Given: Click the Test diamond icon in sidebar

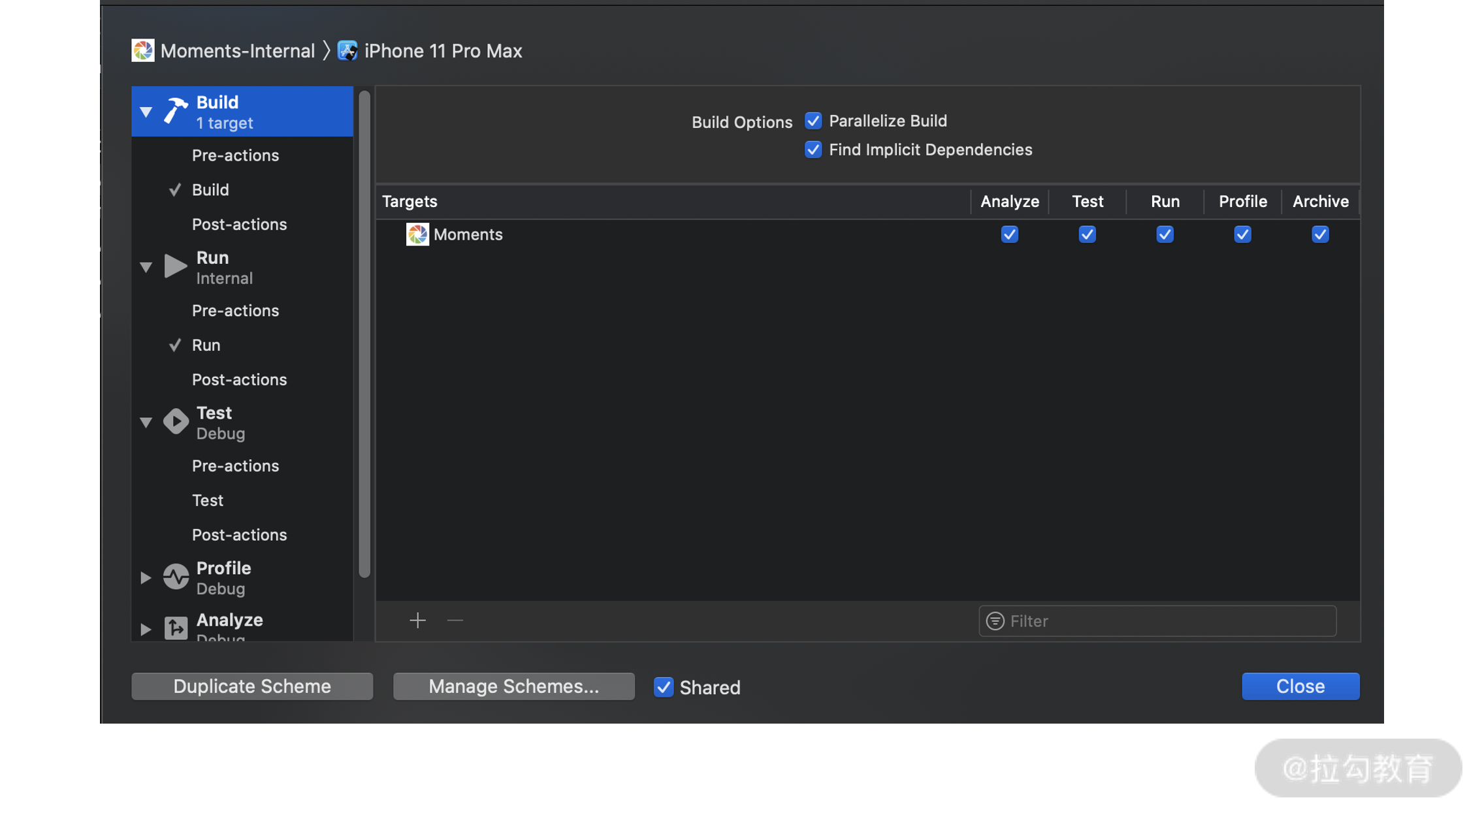Looking at the screenshot, I should coord(175,421).
